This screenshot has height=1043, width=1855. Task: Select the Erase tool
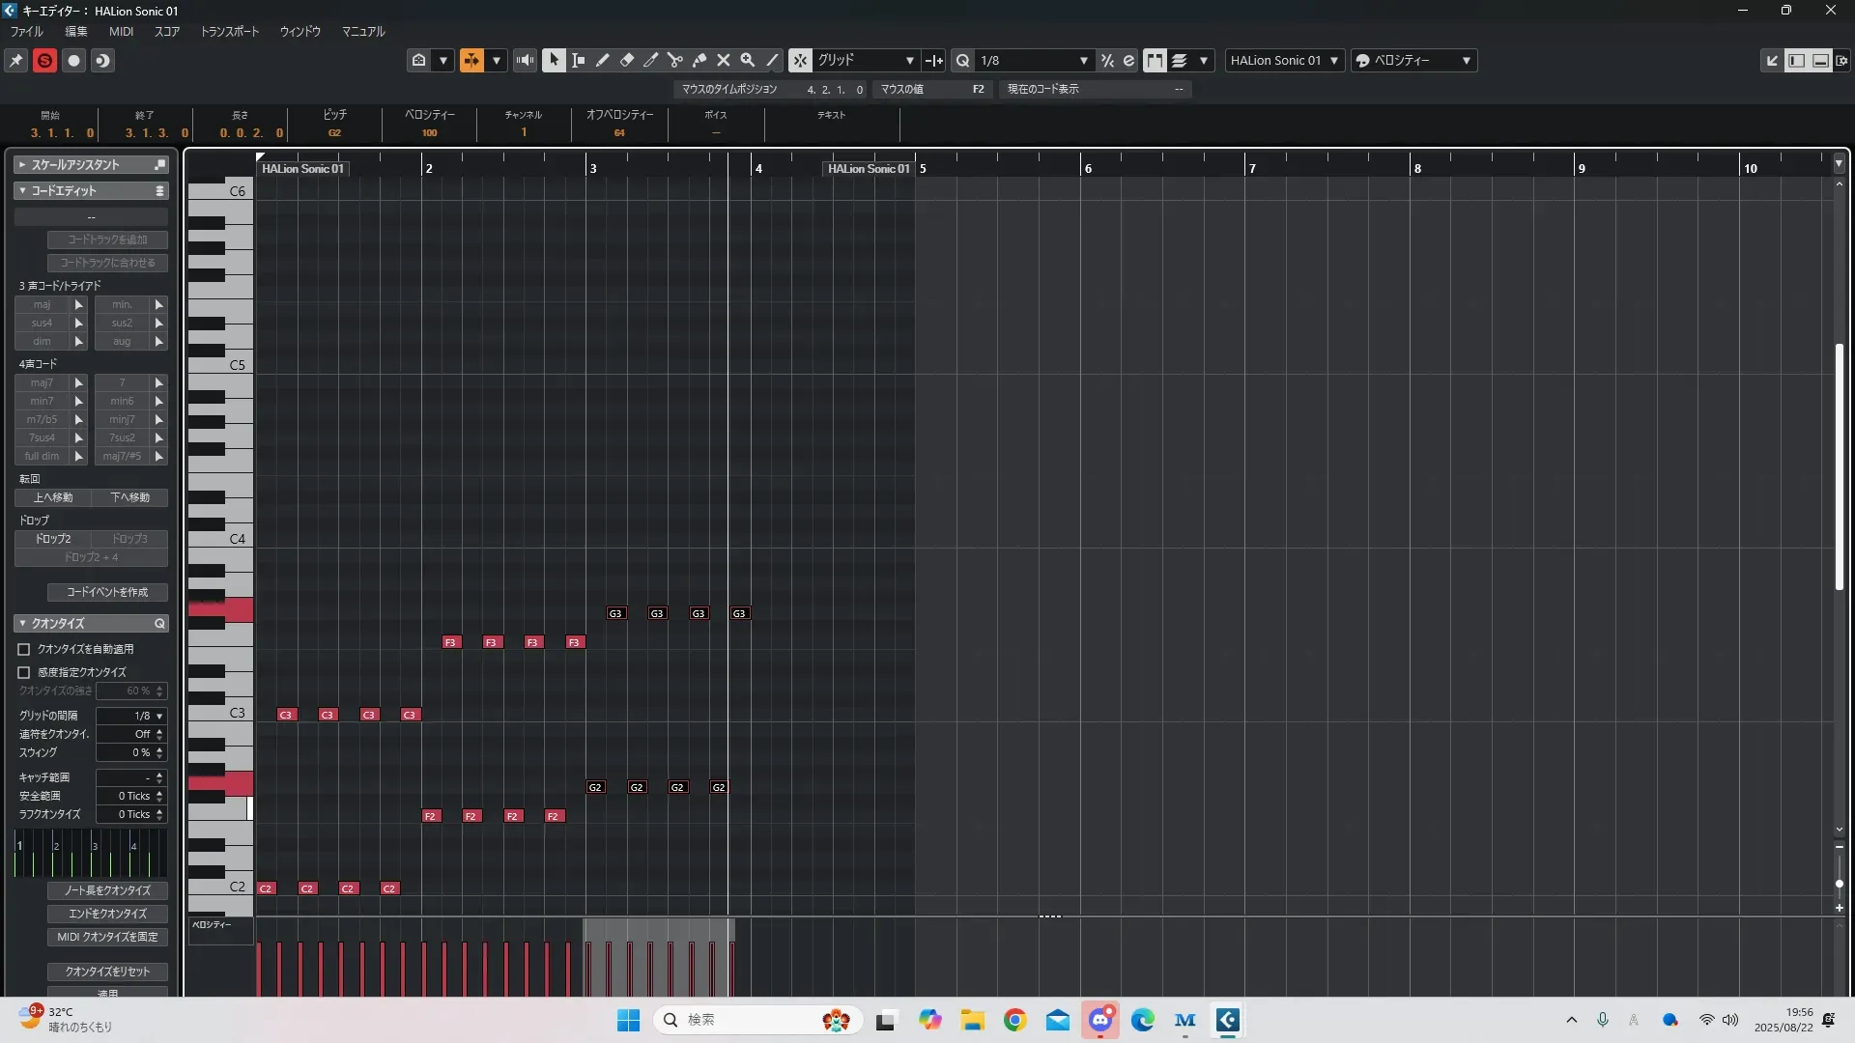point(626,60)
